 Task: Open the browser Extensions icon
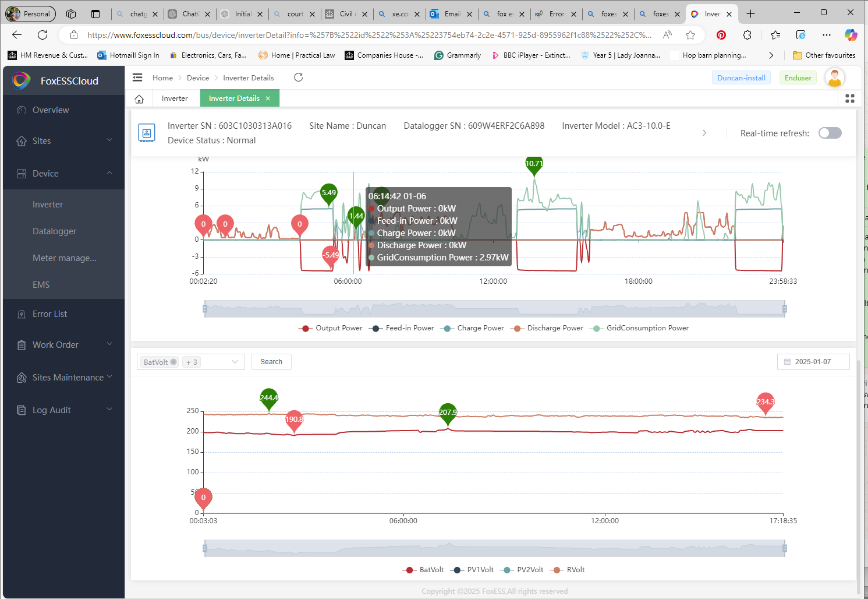coord(747,35)
